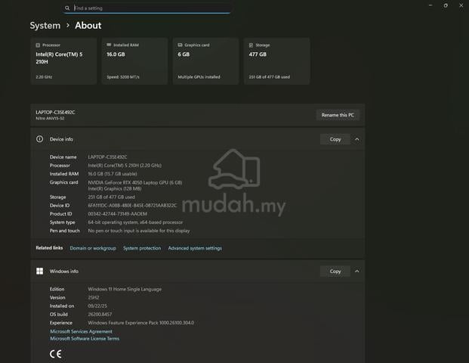The height and width of the screenshot is (363, 469).
Task: Select the 'Intel(R) Graphics (128 MB)' line
Action: pyautogui.click(x=115, y=189)
